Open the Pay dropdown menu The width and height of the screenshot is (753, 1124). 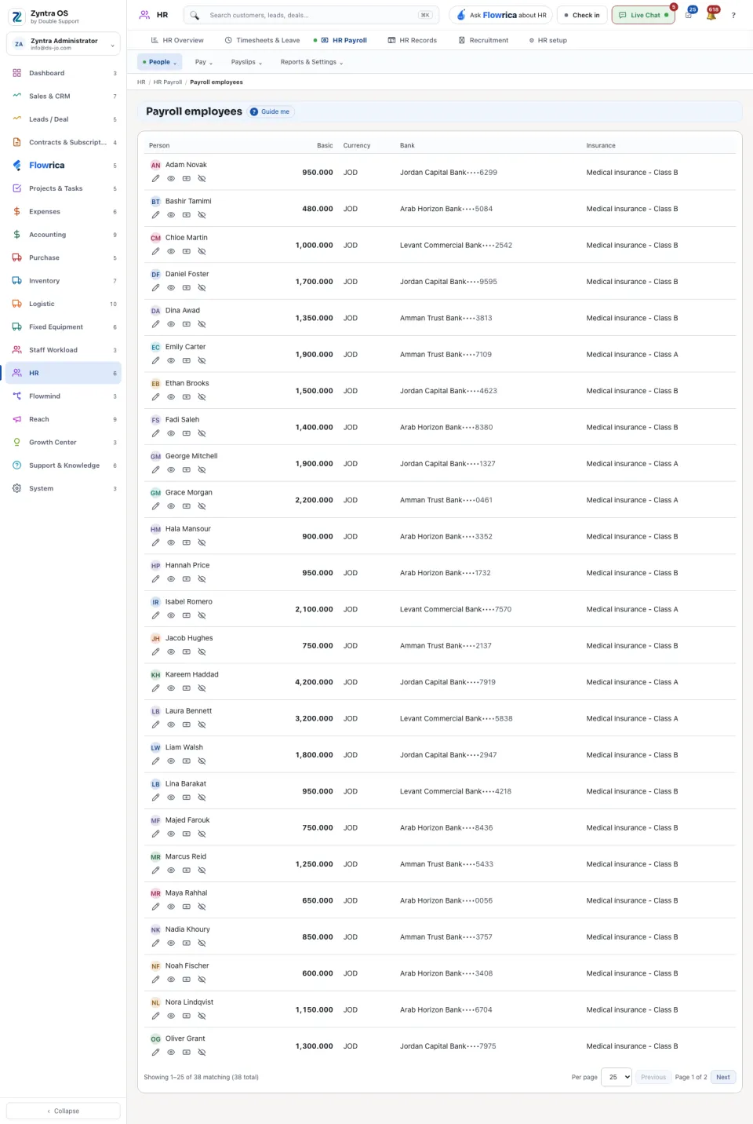[204, 62]
